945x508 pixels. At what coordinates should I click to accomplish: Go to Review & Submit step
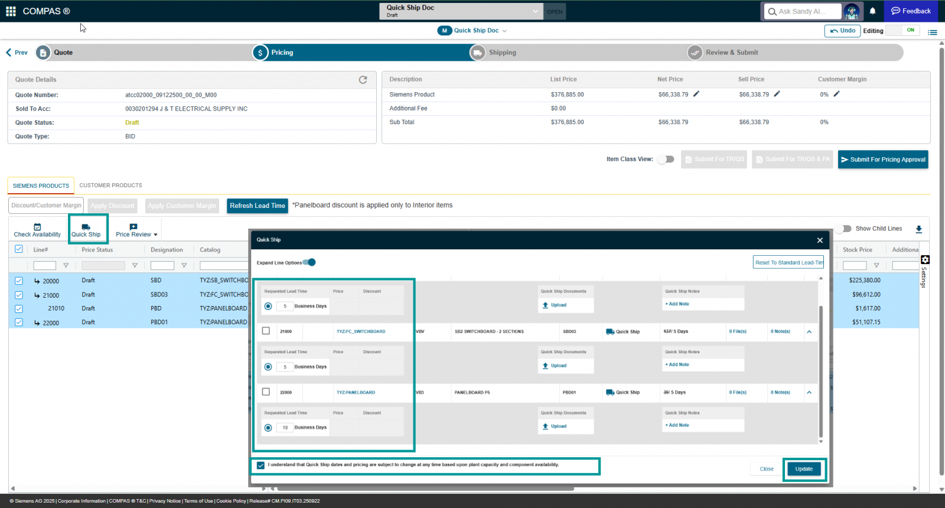point(732,53)
